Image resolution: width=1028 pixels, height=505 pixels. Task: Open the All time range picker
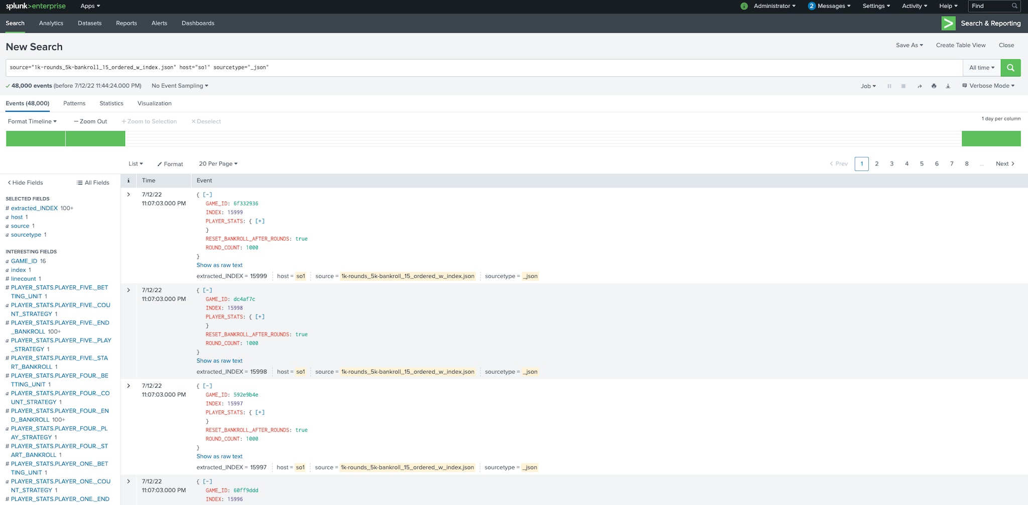point(982,68)
